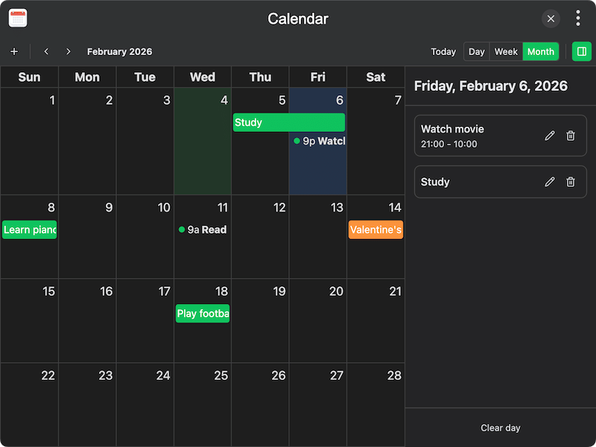The image size is (596, 447).
Task: Close the Calendar with the X button
Action: pos(551,19)
